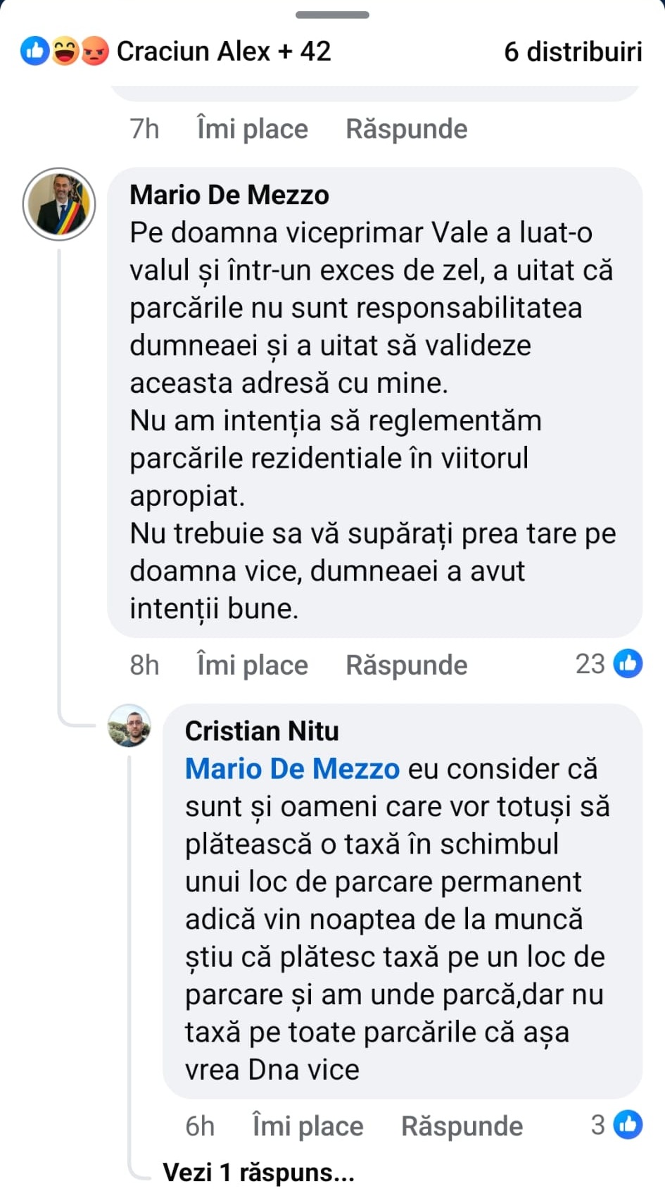Like Cristian Nitu's reply
The height and width of the screenshot is (1198, 665).
click(308, 1126)
